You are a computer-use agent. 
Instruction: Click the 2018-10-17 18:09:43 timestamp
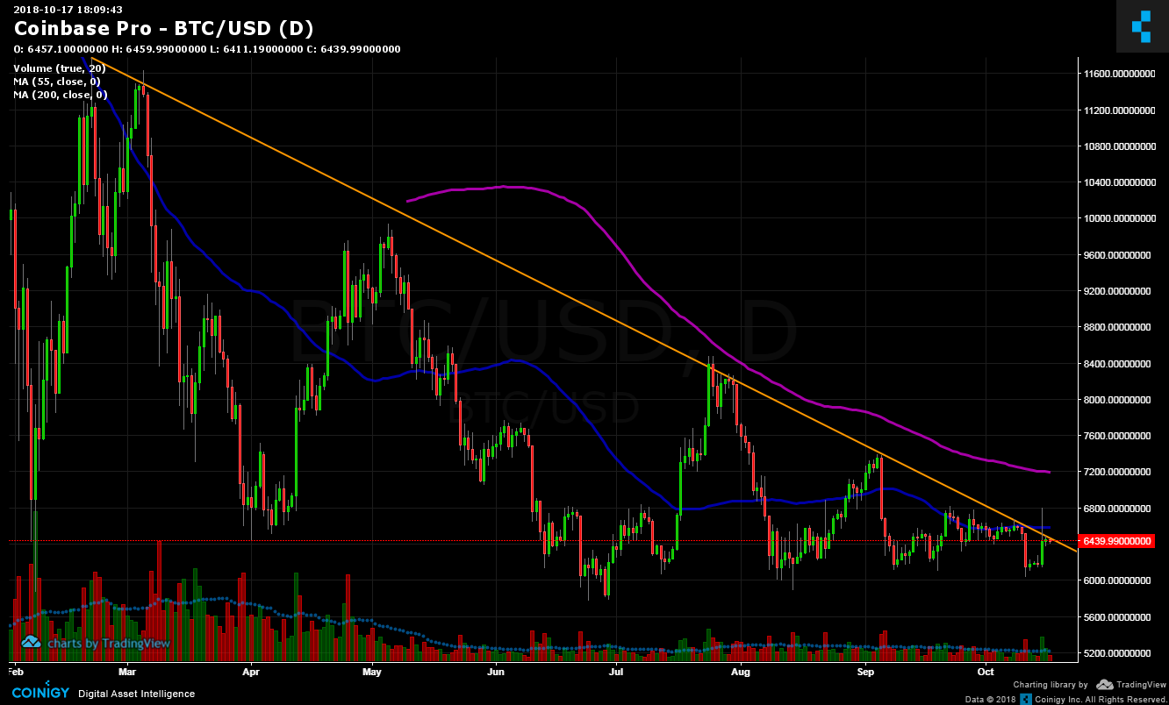68,10
